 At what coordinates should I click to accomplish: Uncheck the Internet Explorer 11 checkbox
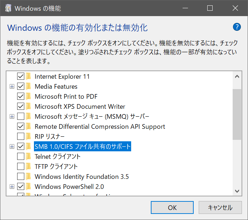(21, 77)
